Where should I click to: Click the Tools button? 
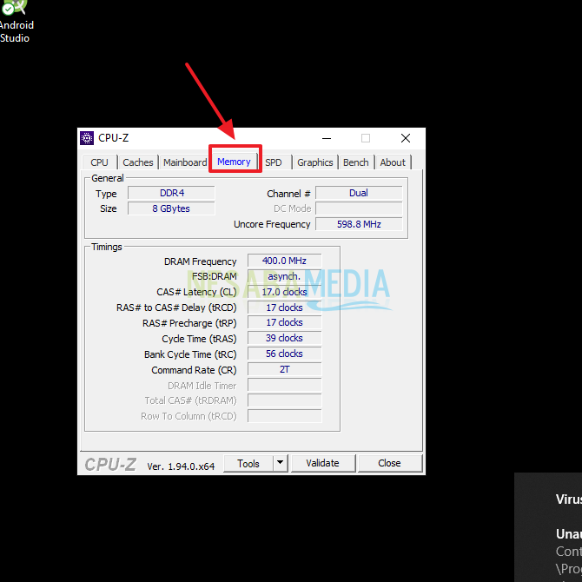[x=248, y=463]
